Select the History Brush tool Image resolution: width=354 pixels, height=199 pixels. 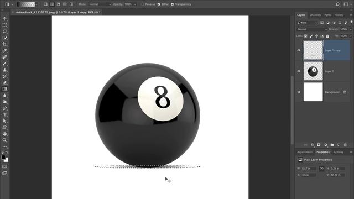pyautogui.click(x=4, y=76)
